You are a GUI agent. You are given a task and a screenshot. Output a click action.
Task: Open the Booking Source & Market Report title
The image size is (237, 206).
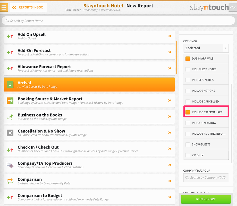50,99
